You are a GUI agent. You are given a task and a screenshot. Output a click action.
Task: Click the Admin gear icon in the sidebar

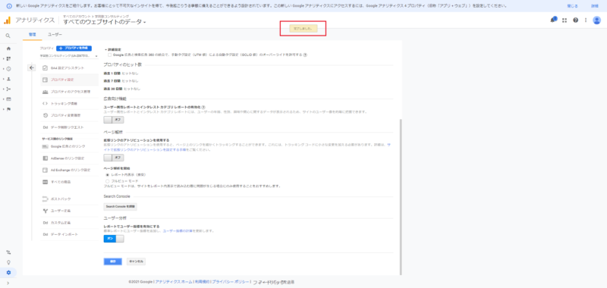click(8, 273)
